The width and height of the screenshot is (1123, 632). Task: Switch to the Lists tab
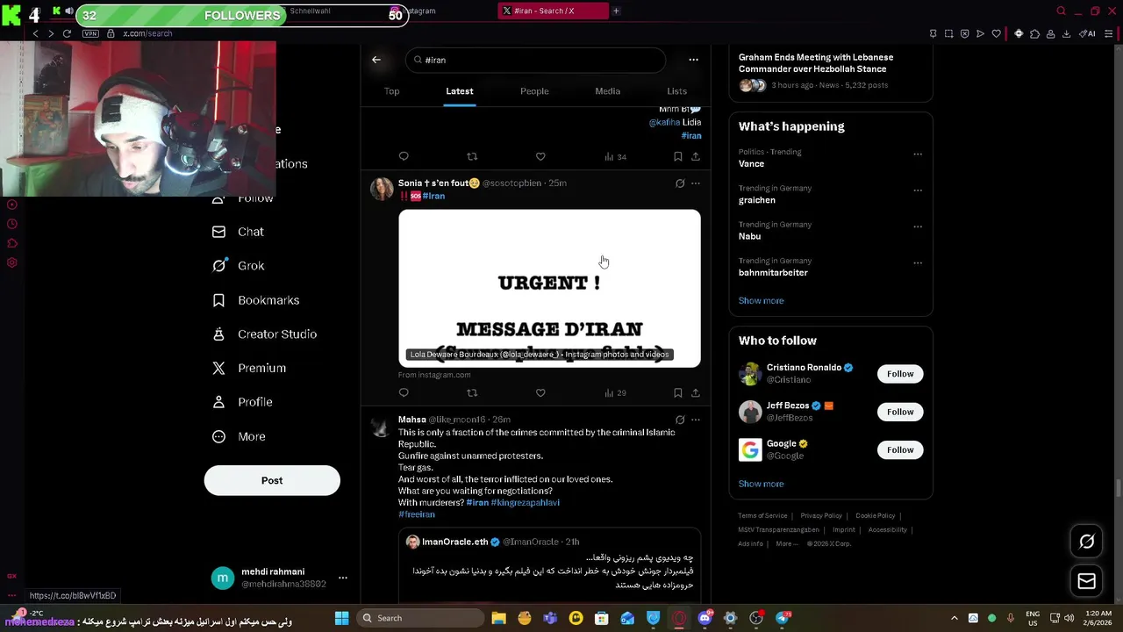click(676, 91)
